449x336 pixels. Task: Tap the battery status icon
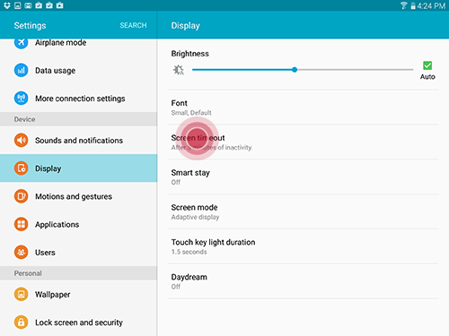click(x=413, y=5)
